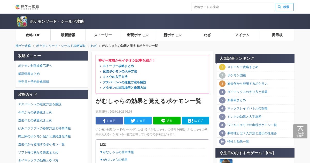
Task: Open the ポケモンソード・シールド攻略 header title
Action: [x=57, y=21]
